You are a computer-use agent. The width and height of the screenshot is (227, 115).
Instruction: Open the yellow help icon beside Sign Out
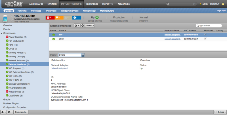click(223, 4)
